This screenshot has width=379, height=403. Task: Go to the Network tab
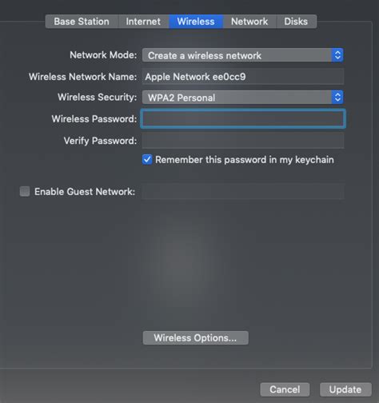pyautogui.click(x=249, y=22)
